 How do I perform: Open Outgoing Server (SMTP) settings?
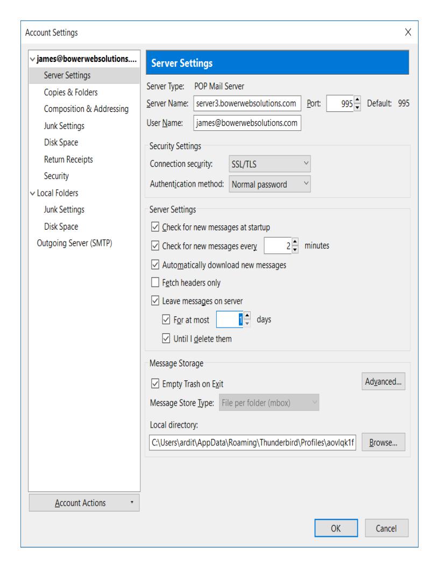pyautogui.click(x=74, y=243)
